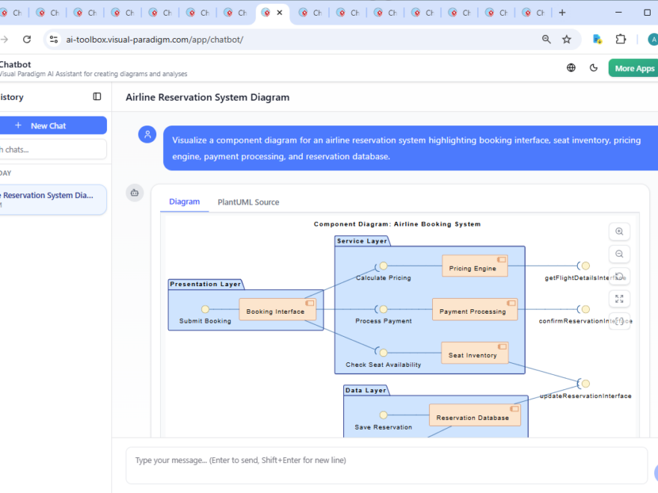Select the Diagram tab
Image resolution: width=658 pixels, height=493 pixels.
[x=184, y=202]
